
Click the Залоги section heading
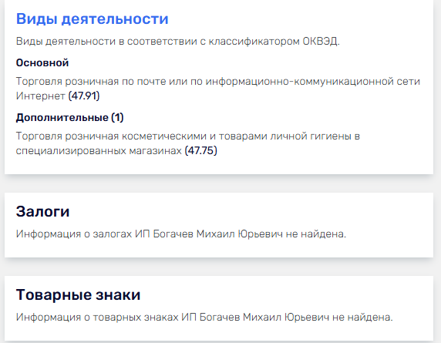[42, 211]
